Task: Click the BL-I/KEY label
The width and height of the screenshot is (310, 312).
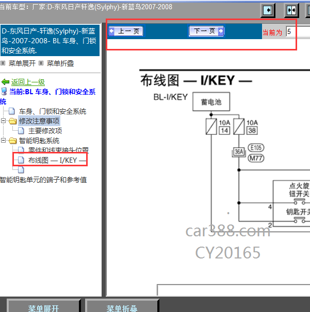Action: coord(171,97)
